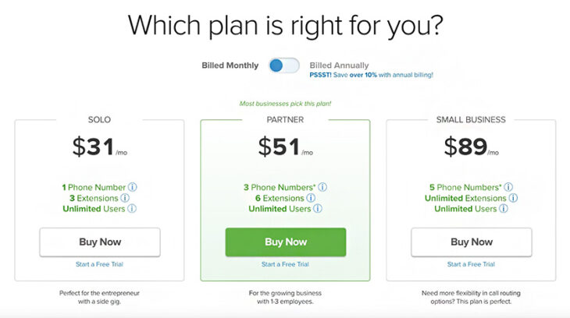Click info icon next to Solo Phone Number
570x318 pixels.
(132, 187)
